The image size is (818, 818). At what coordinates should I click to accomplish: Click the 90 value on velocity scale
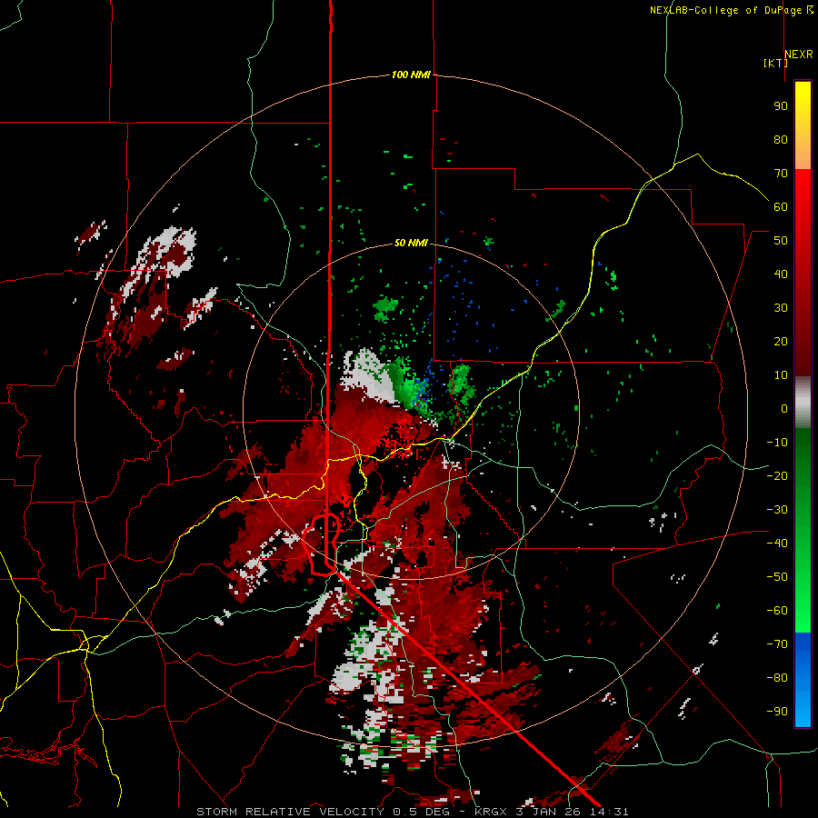tap(781, 106)
